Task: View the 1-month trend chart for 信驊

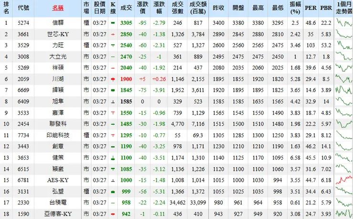Action: (x=344, y=23)
